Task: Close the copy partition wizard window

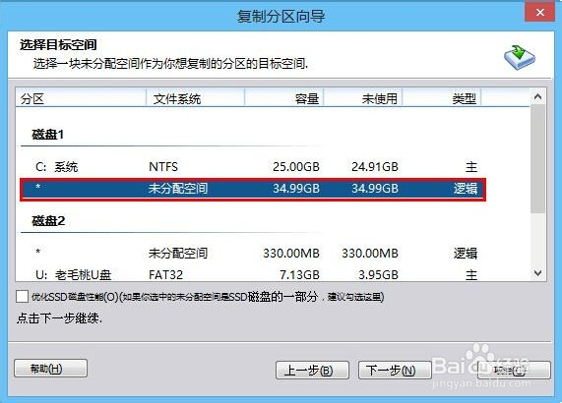Action: tap(539, 13)
